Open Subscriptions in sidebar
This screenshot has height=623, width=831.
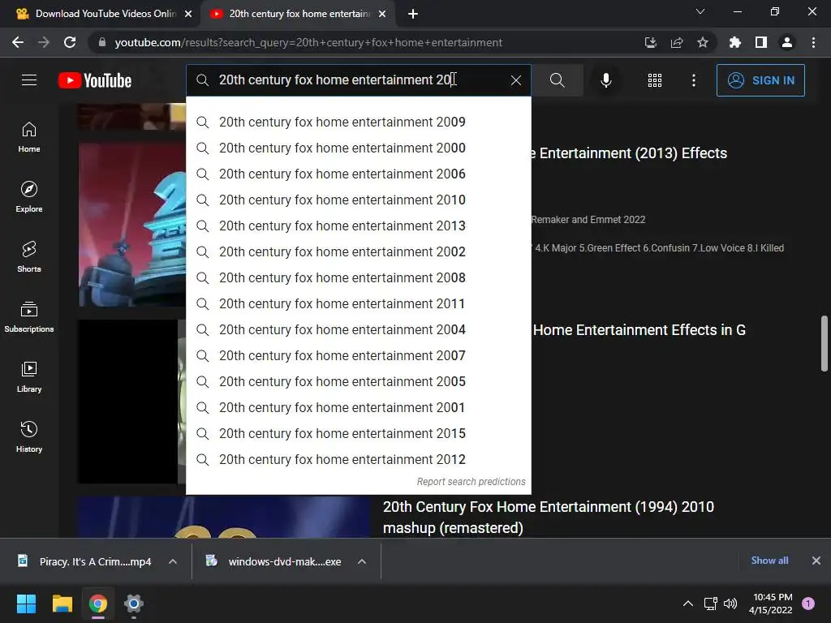pyautogui.click(x=29, y=317)
